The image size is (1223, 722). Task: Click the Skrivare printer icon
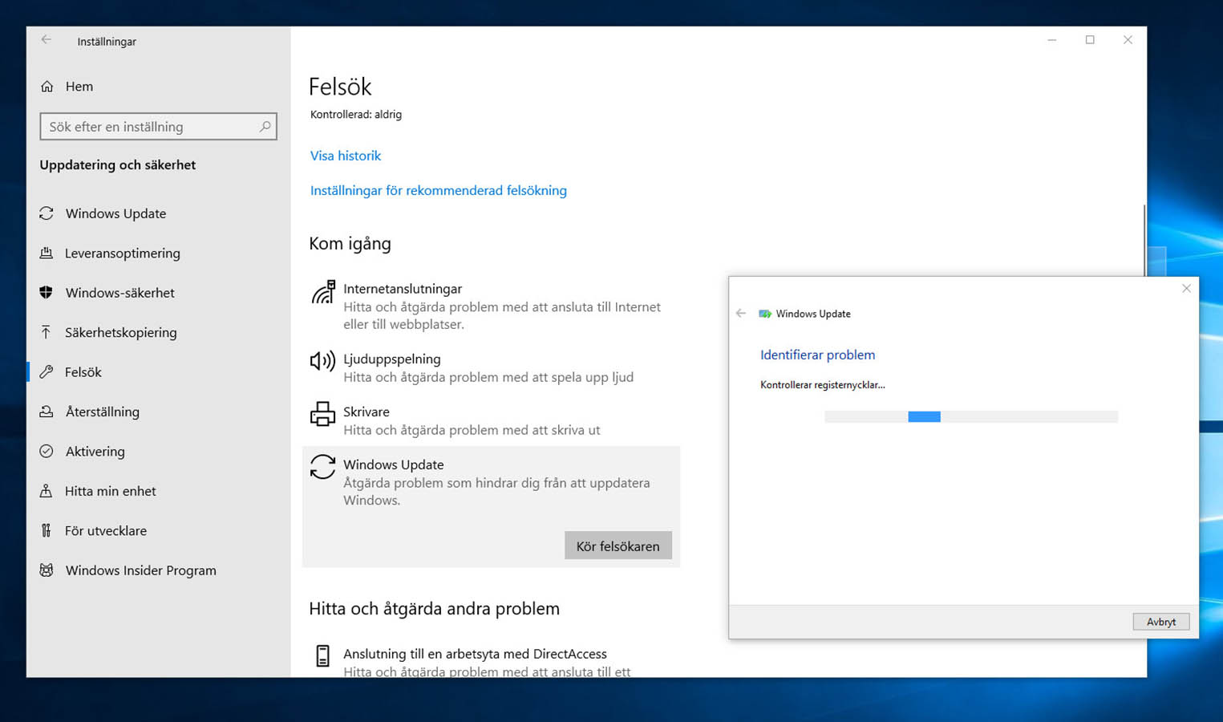pyautogui.click(x=322, y=415)
